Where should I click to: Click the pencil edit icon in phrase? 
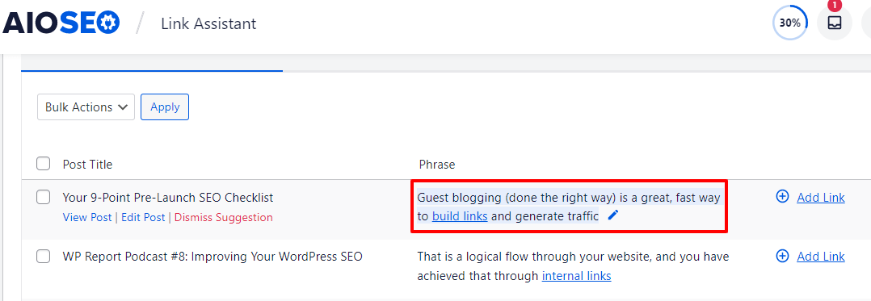(612, 215)
